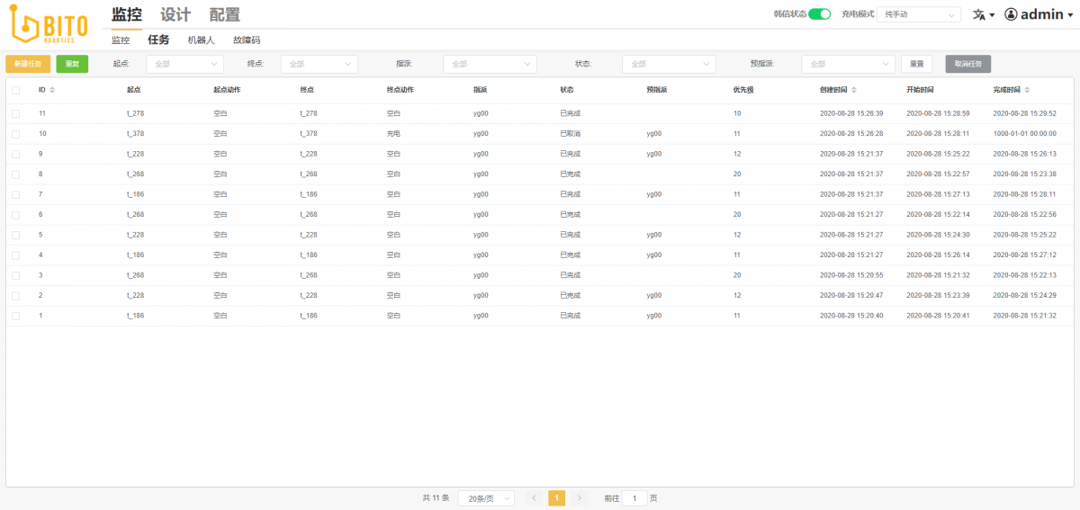1080x510 pixels.
Task: Click the 充电 end-action cell
Action: pyautogui.click(x=393, y=133)
